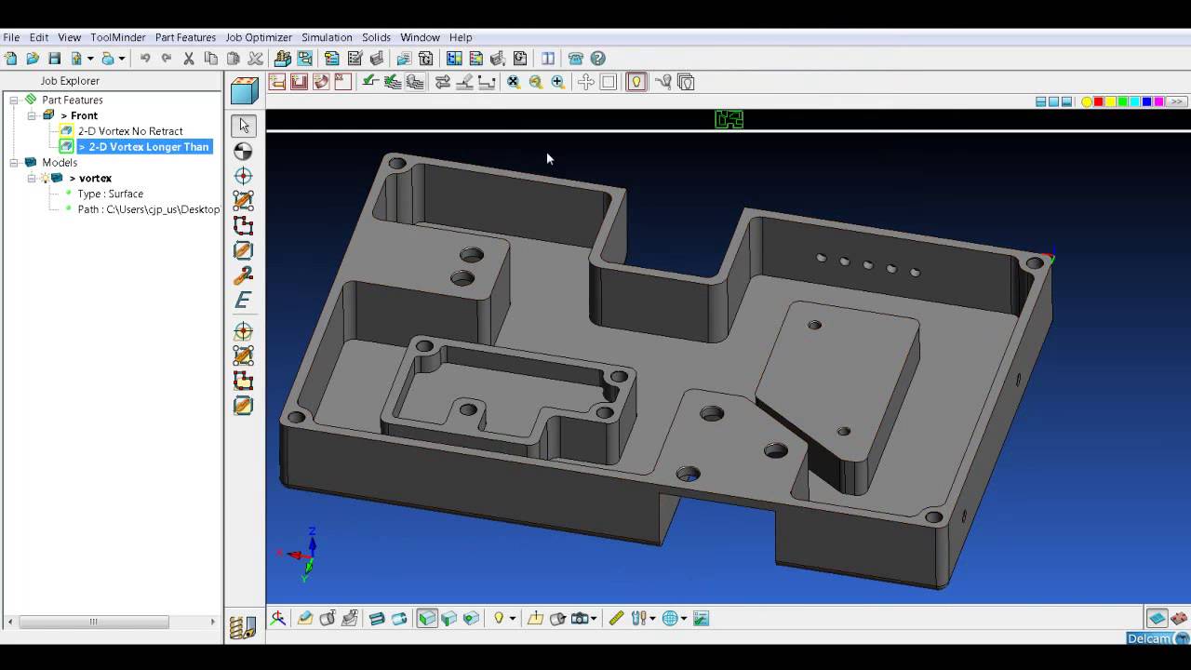Click the Type : Surface entry
This screenshot has width=1191, height=670.
tap(110, 194)
